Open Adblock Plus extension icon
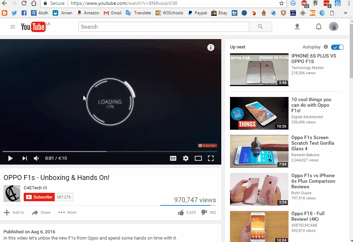 pyautogui.click(x=305, y=3)
